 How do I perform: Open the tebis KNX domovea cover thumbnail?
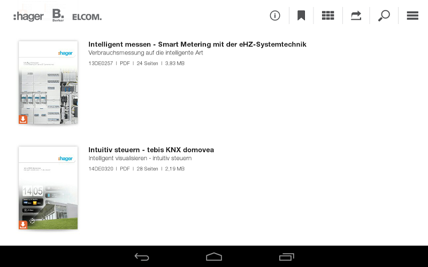[x=48, y=188]
